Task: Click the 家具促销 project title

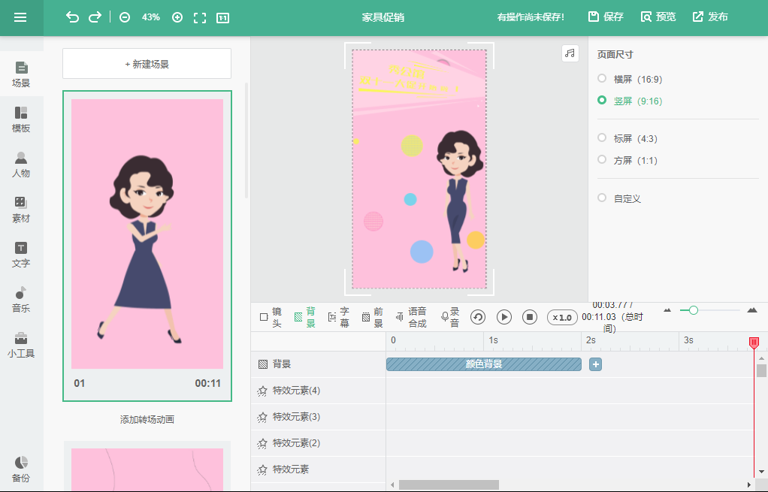Action: click(x=383, y=17)
